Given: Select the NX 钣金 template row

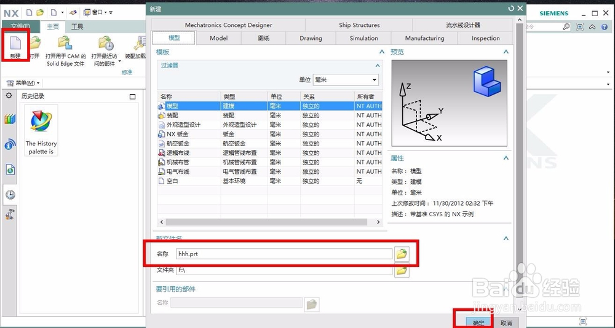Looking at the screenshot, I should 269,134.
